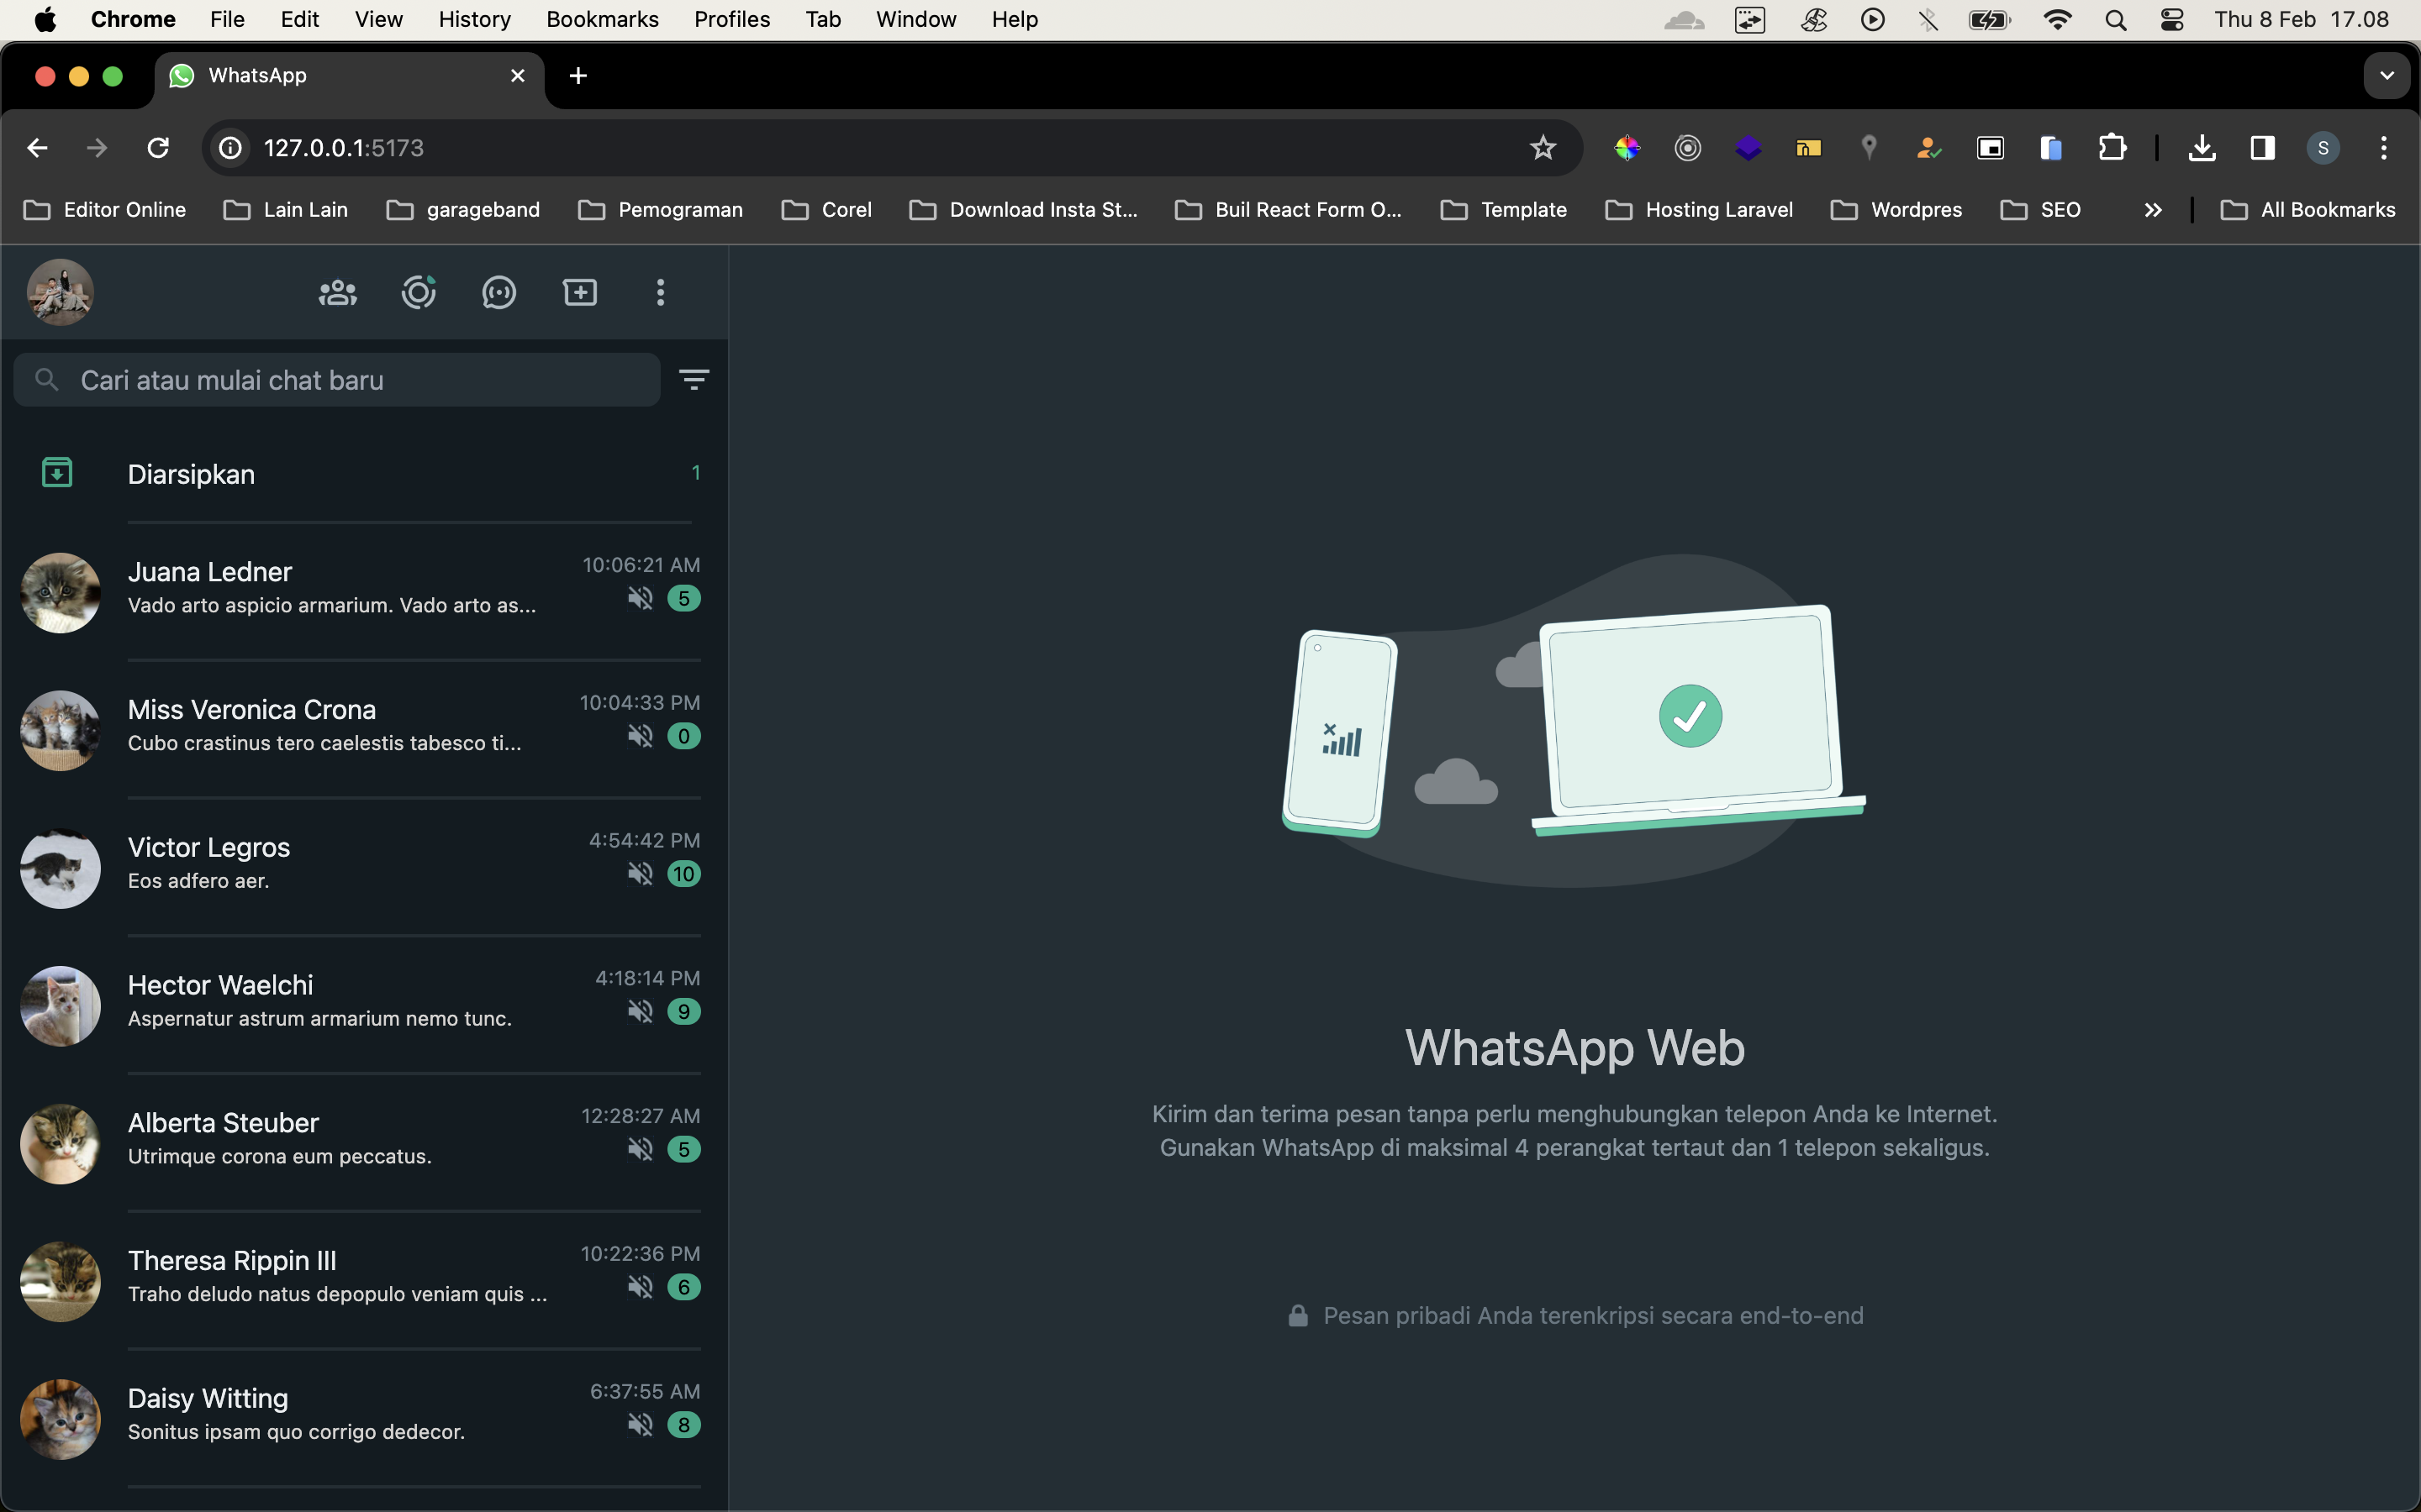Open the Bookmarks menu in menu bar
The width and height of the screenshot is (2421, 1512).
[602, 20]
